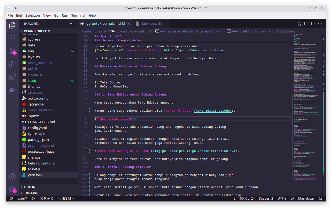
Task: Open Explorer Views and More Actions ellipsis
Action: point(72,24)
